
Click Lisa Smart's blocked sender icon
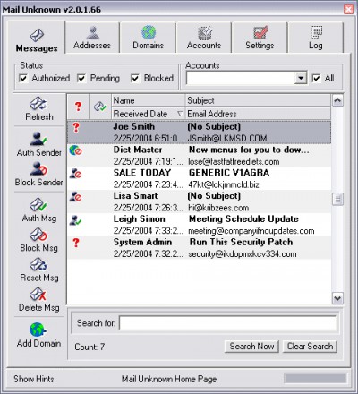click(x=75, y=196)
